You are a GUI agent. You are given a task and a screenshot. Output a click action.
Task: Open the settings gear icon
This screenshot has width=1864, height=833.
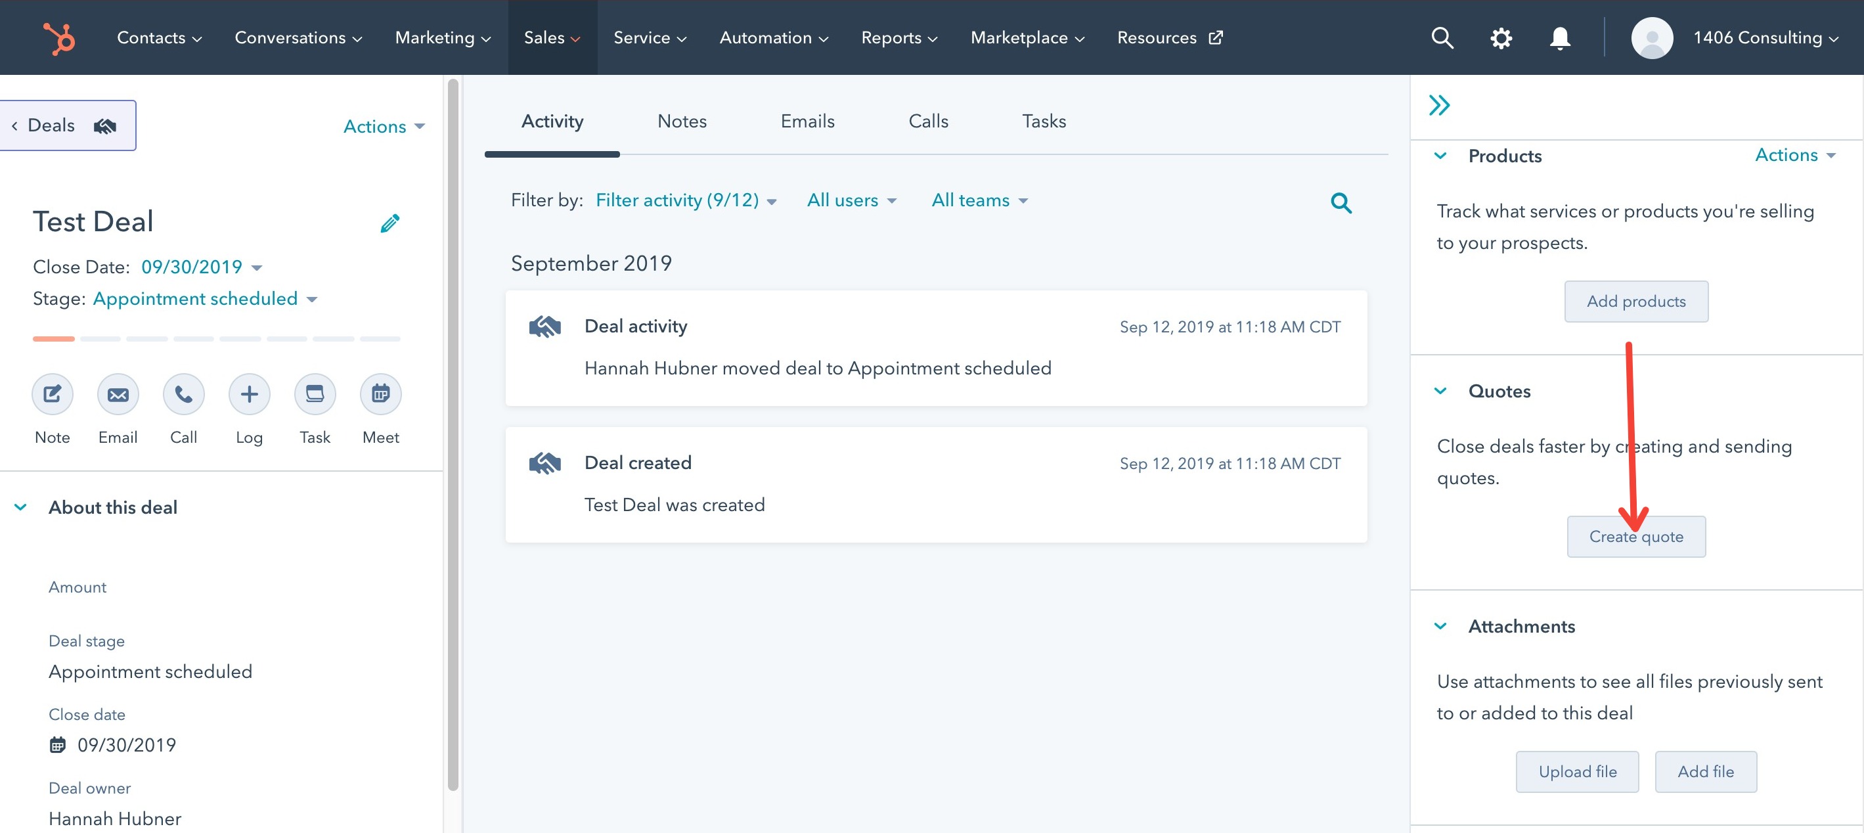tap(1501, 37)
